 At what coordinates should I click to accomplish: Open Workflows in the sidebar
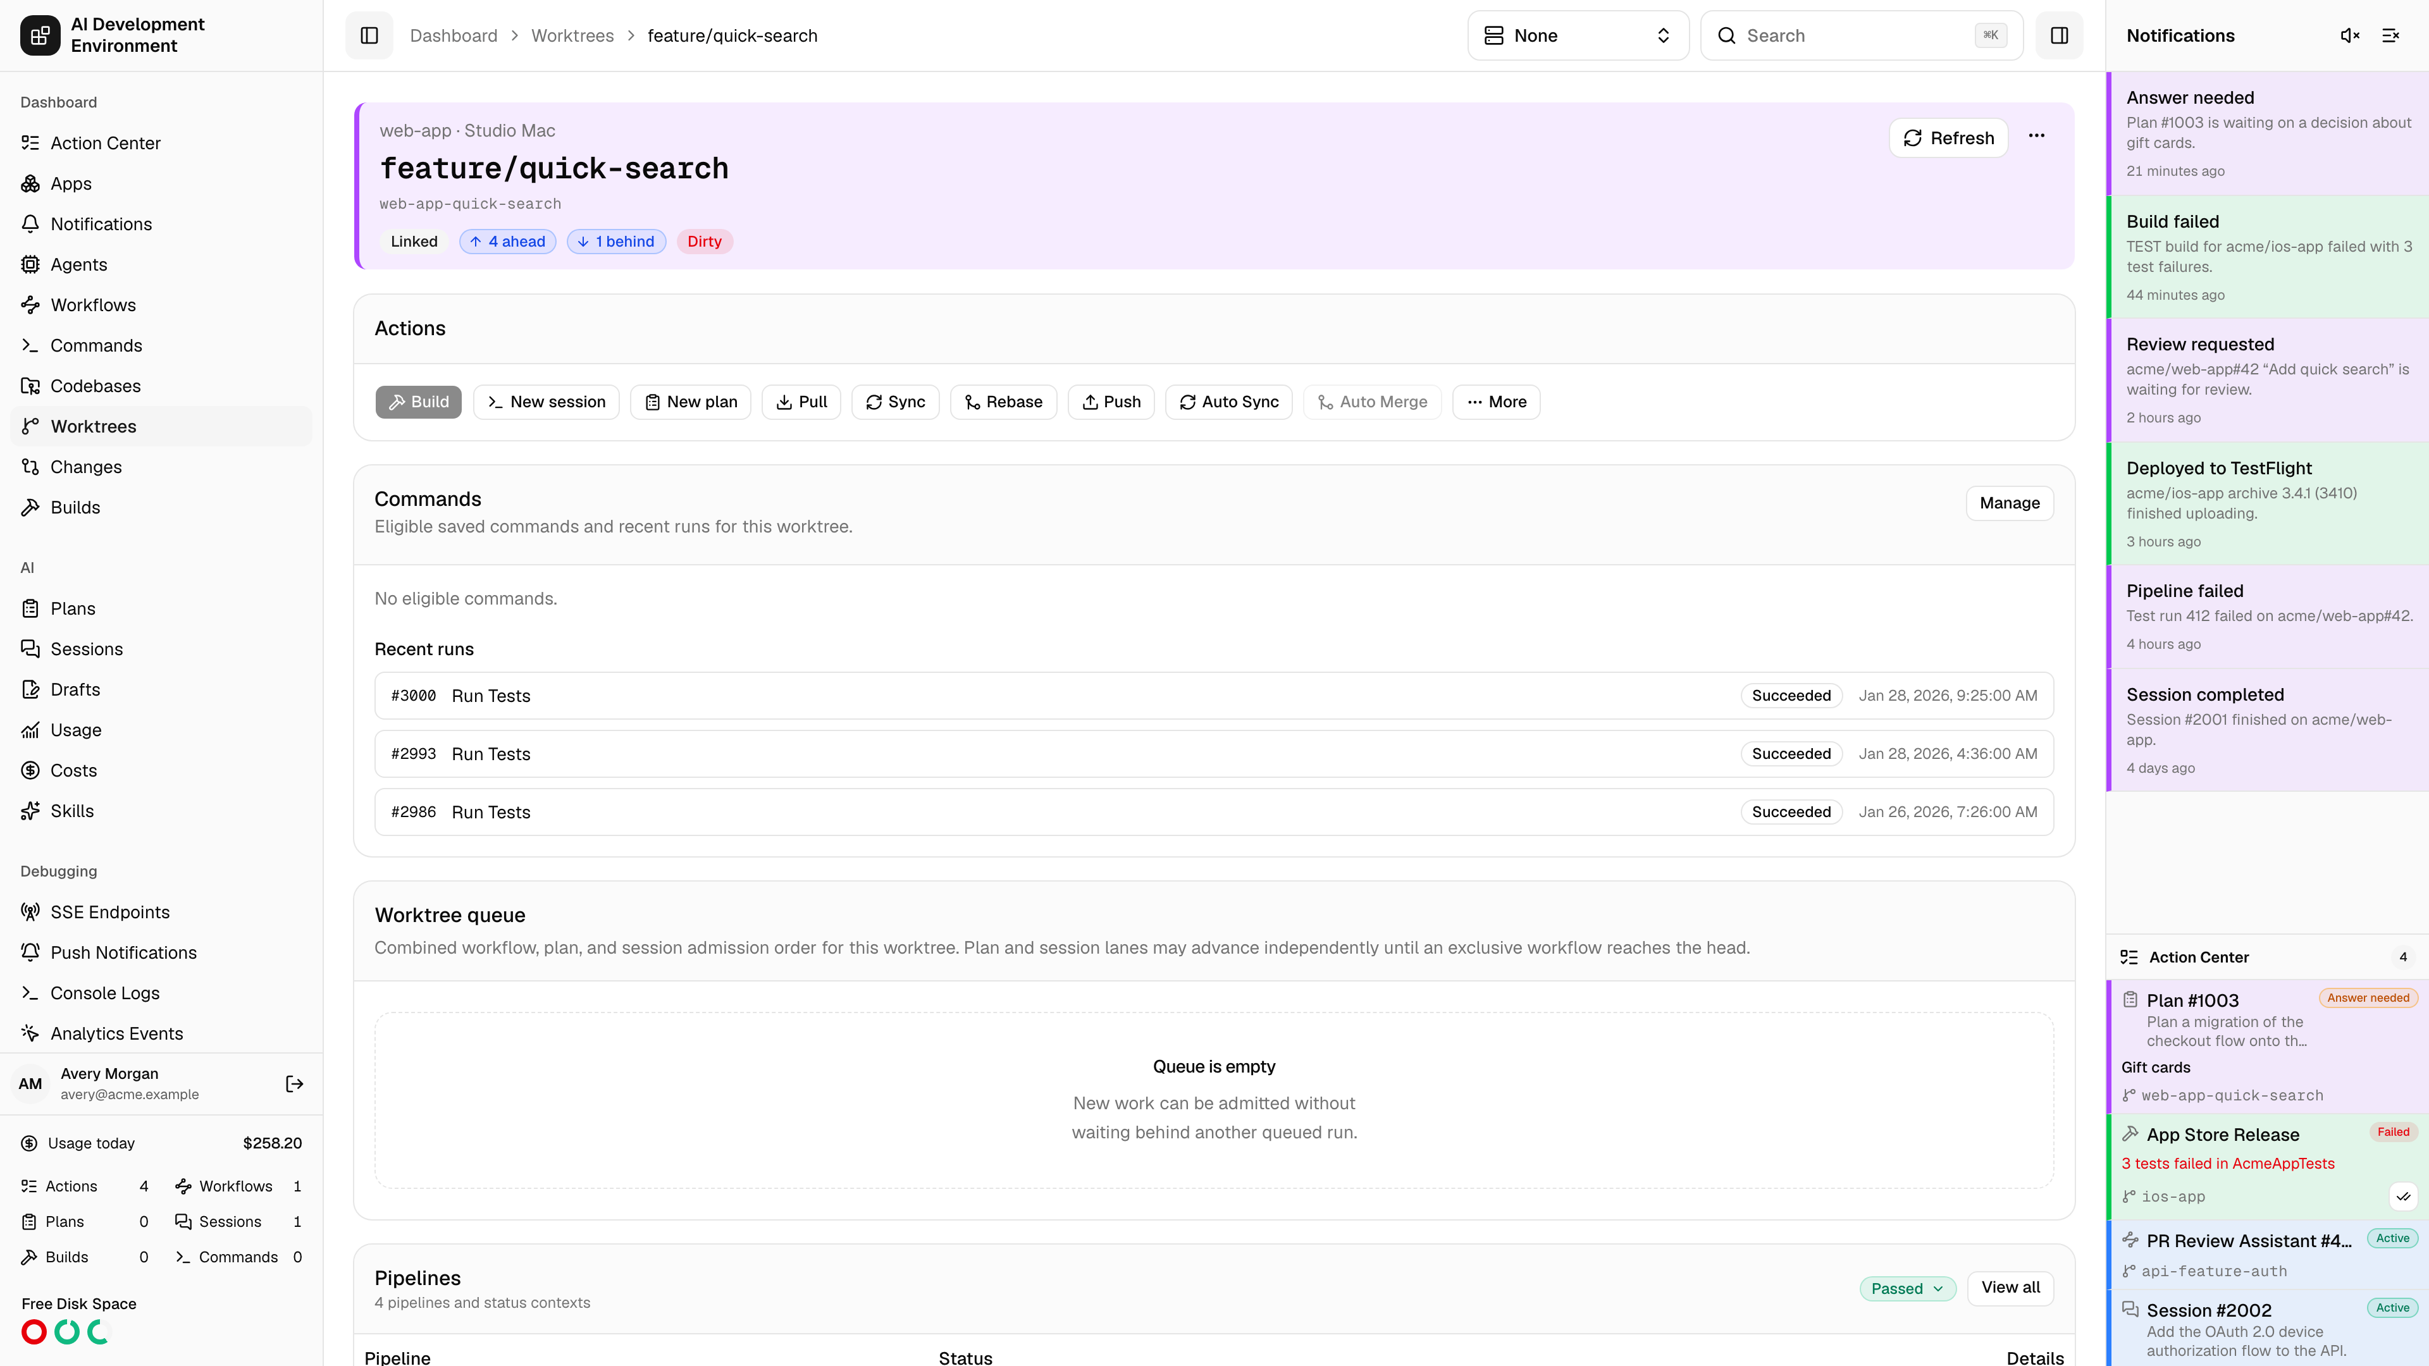[161, 305]
